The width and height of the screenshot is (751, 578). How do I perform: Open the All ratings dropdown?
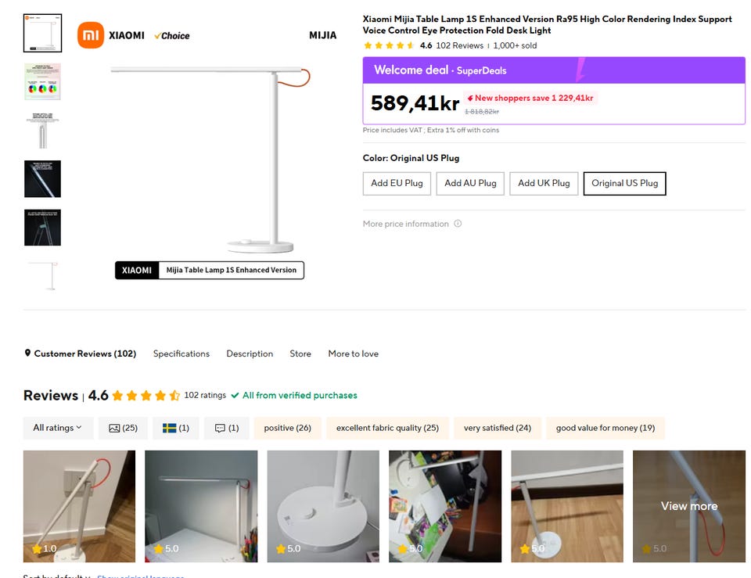point(58,428)
